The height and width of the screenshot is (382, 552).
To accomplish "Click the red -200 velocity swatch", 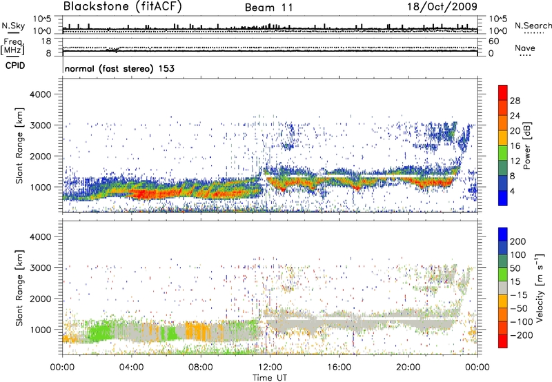I will pos(503,341).
